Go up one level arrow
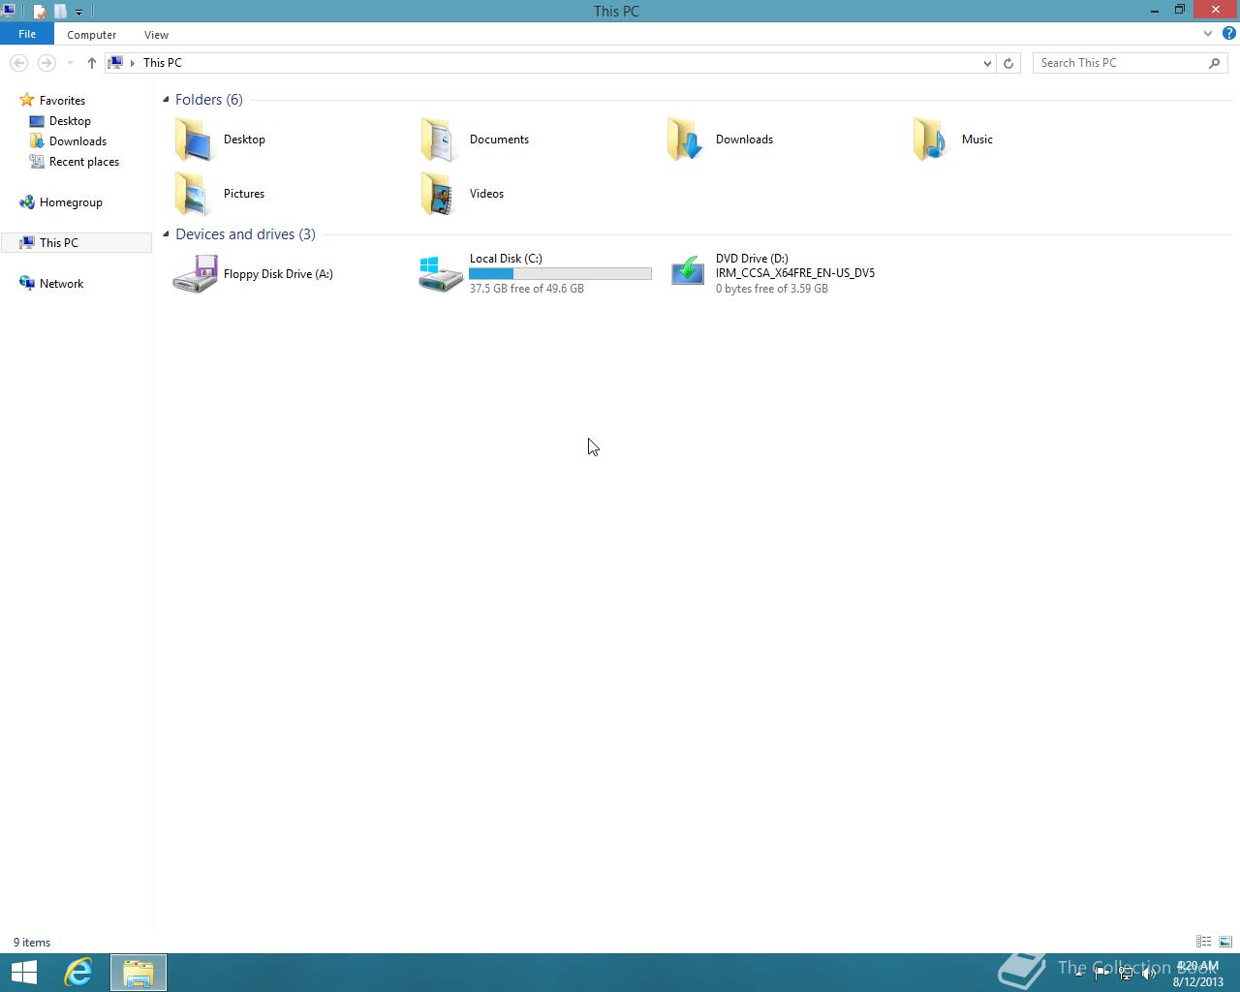The width and height of the screenshot is (1240, 992). click(91, 63)
